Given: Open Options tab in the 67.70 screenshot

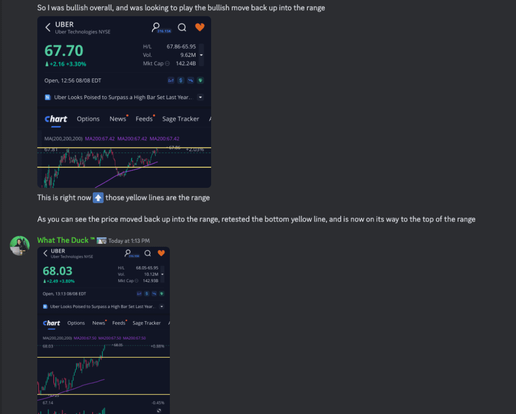Looking at the screenshot, I should tap(88, 119).
